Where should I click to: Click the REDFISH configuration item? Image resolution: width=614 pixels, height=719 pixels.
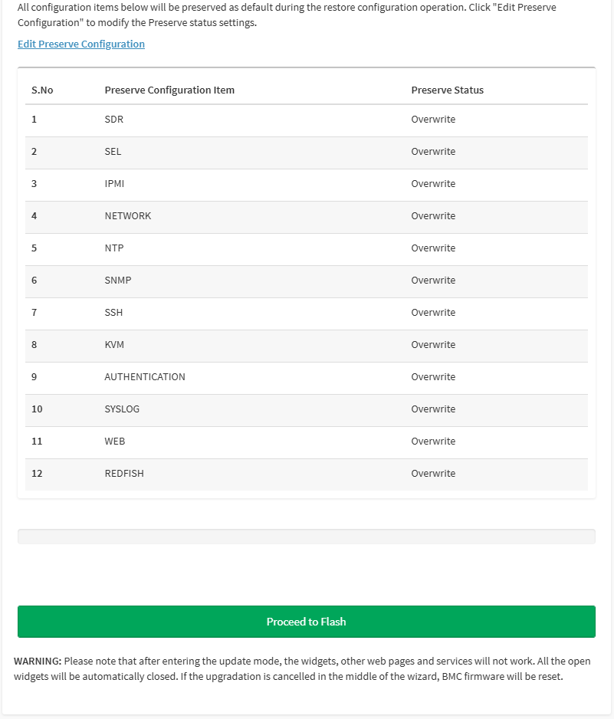pos(124,474)
